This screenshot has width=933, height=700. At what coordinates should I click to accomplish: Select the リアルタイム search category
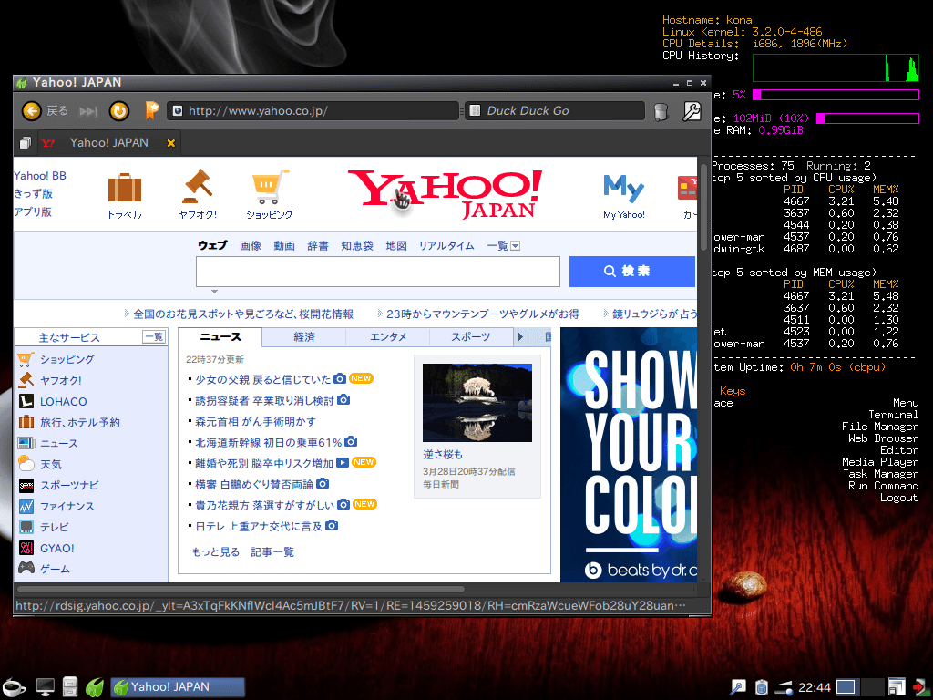446,246
